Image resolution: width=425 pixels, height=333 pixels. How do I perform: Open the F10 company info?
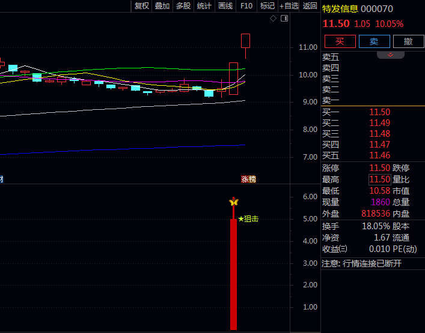(246, 6)
